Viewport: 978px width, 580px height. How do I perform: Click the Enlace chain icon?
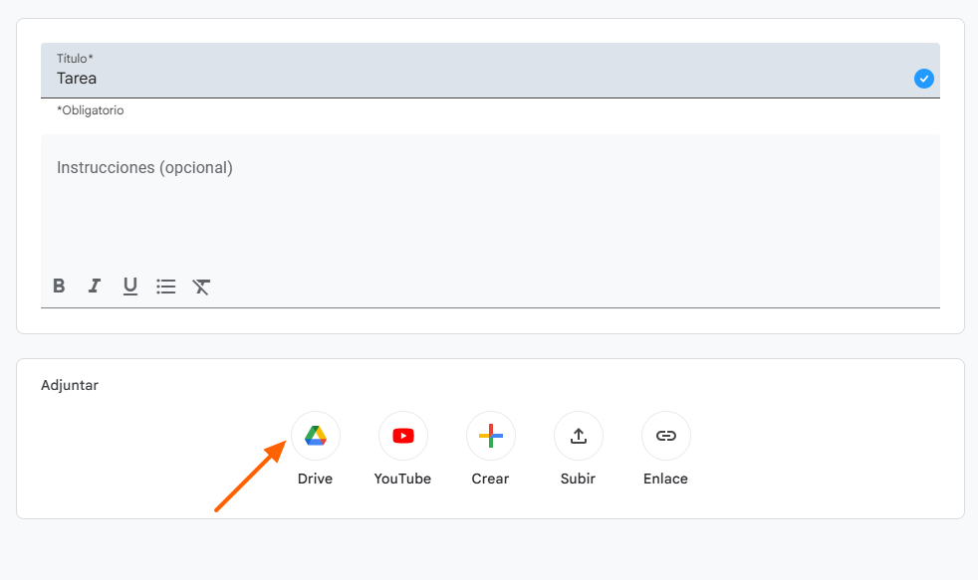coord(665,436)
